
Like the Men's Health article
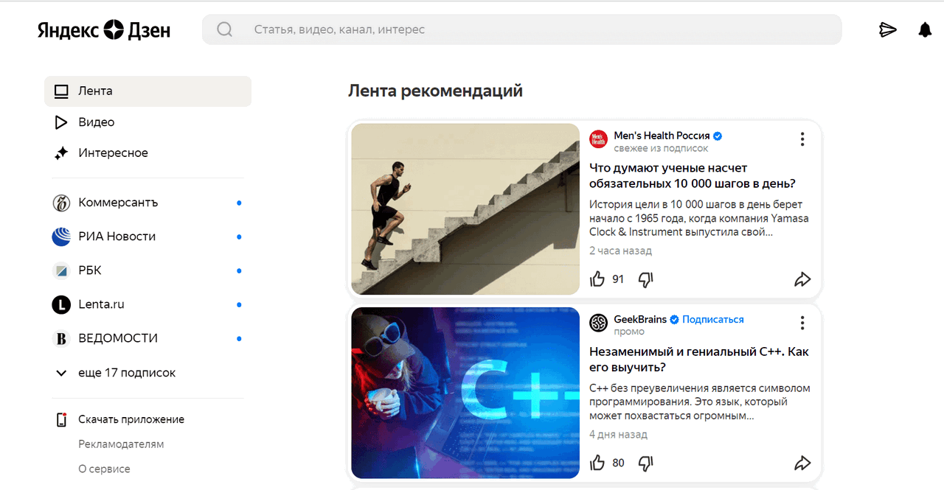point(597,279)
